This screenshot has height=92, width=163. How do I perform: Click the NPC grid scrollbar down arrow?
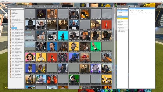(x=115, y=88)
